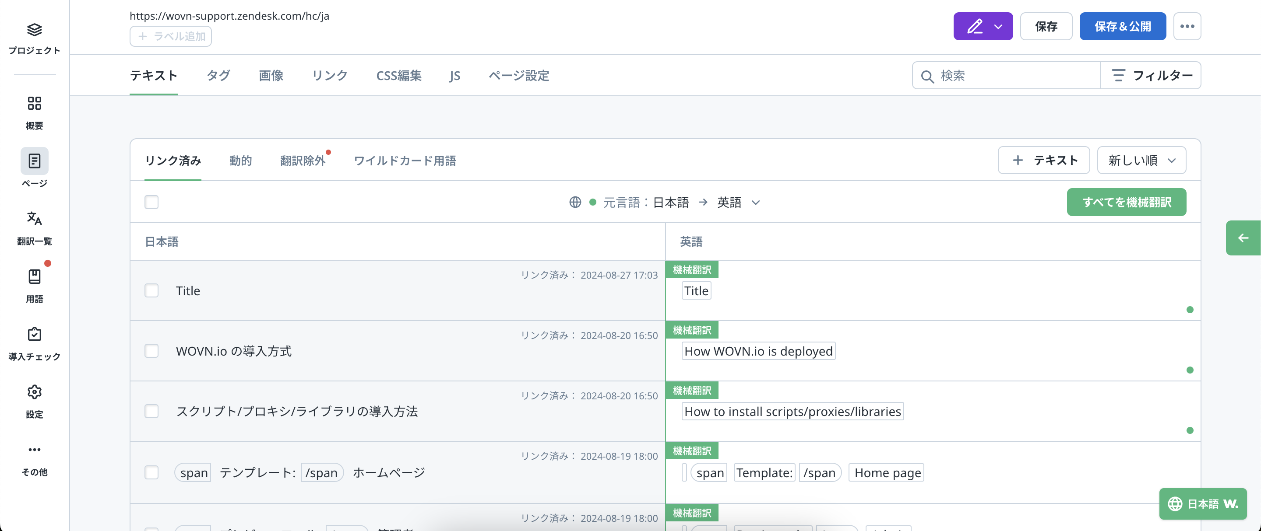Click the すべてを機械翻訳 button
This screenshot has width=1261, height=531.
coord(1126,203)
